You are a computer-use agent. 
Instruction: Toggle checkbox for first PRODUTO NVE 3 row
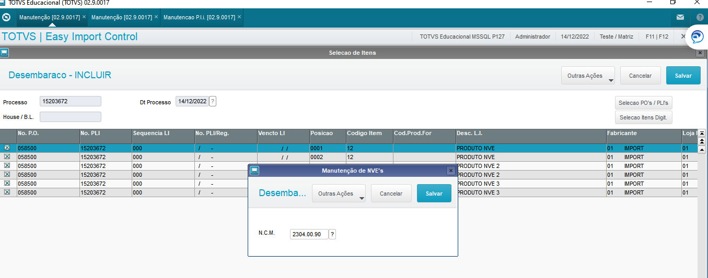tap(7, 184)
